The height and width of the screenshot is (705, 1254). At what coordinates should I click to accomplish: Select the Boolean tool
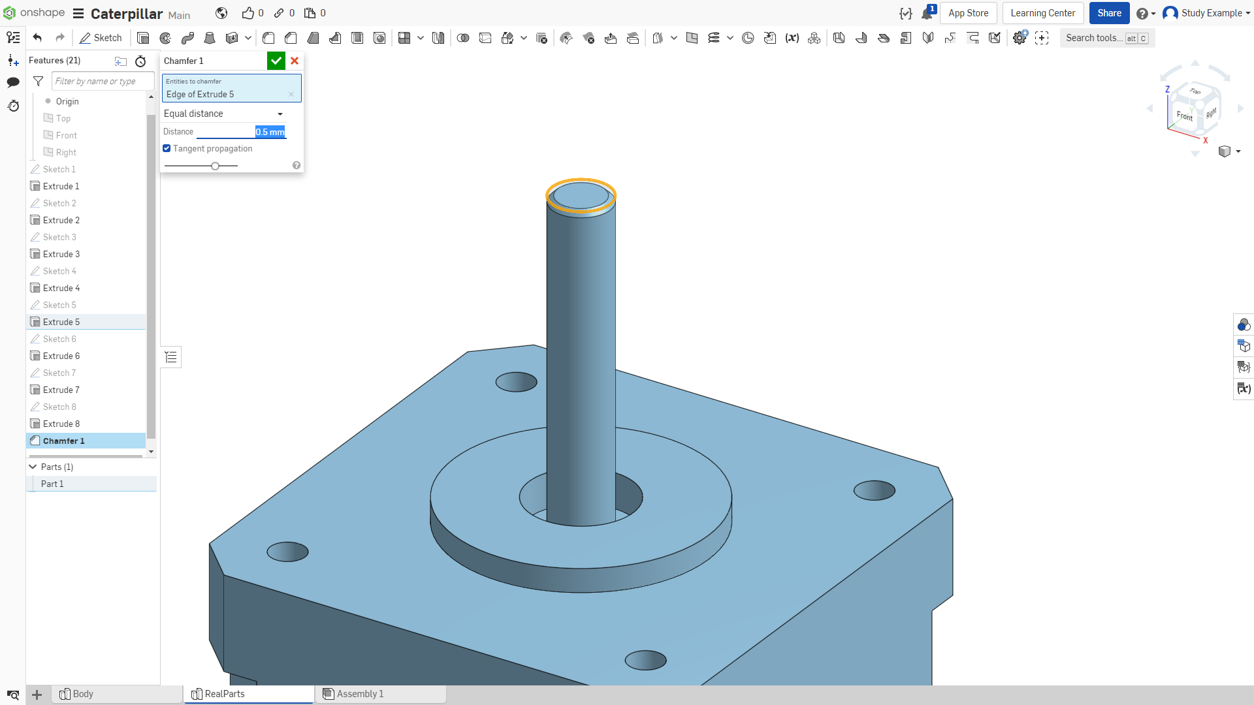(x=463, y=38)
